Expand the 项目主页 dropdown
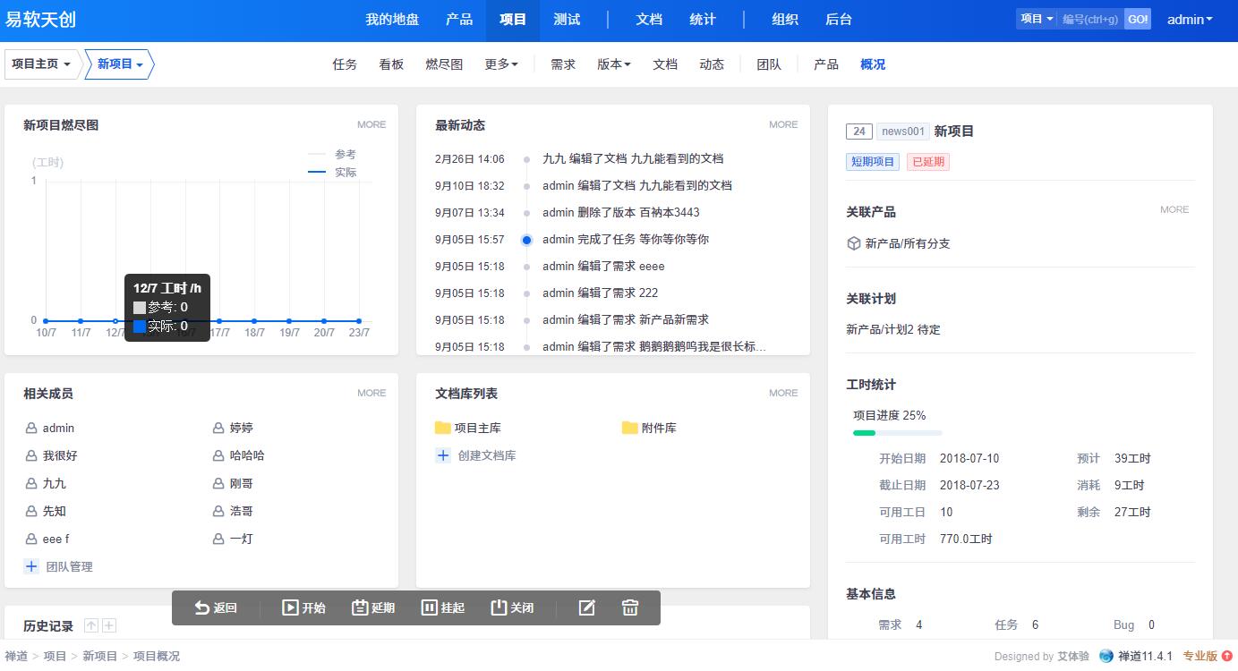Image resolution: width=1238 pixels, height=671 pixels. point(41,64)
